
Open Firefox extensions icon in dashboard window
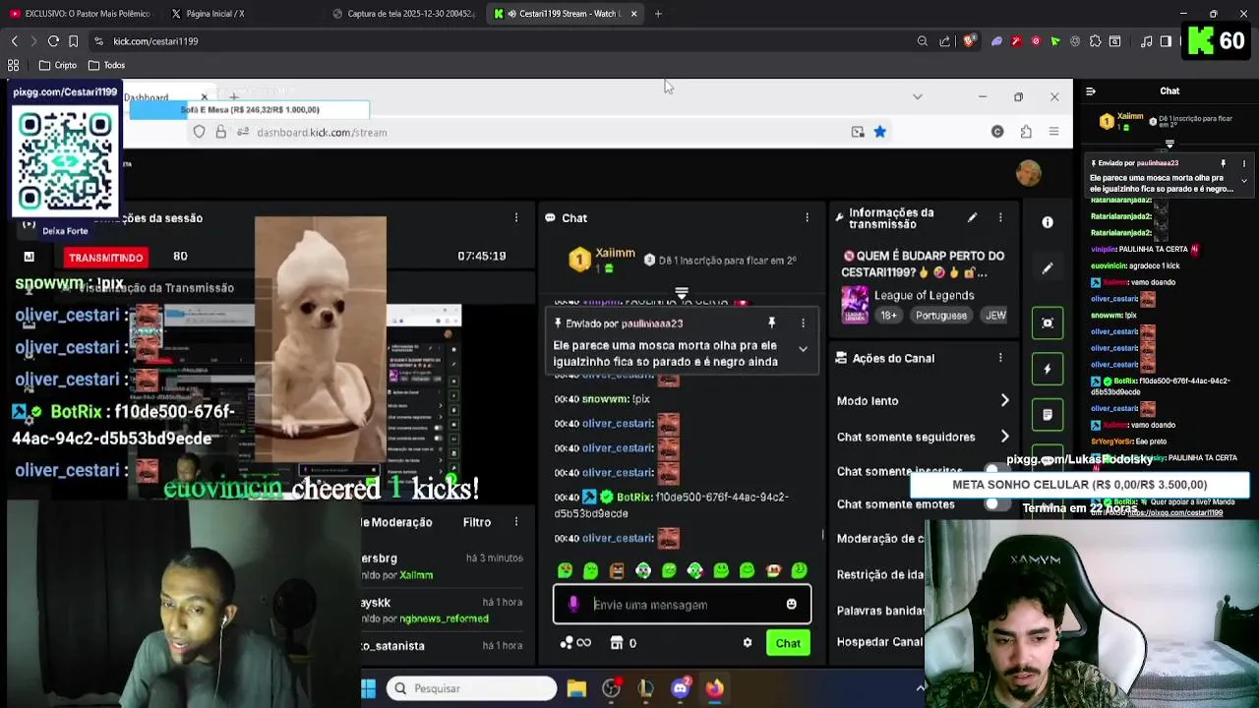click(1026, 132)
